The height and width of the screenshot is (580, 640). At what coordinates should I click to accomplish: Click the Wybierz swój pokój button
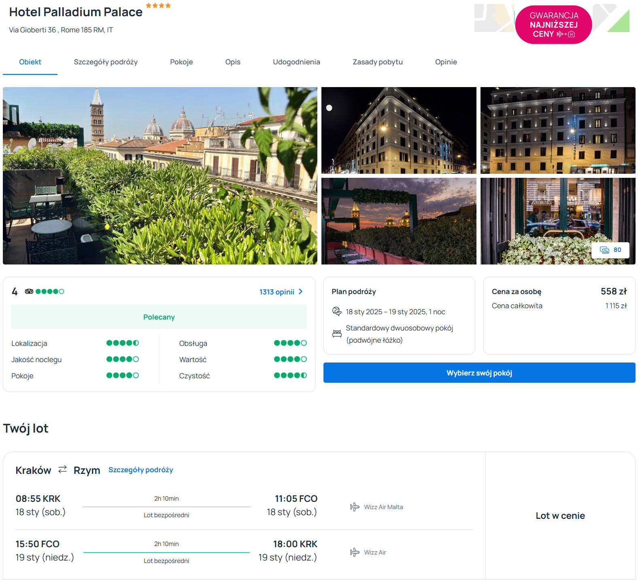(479, 373)
